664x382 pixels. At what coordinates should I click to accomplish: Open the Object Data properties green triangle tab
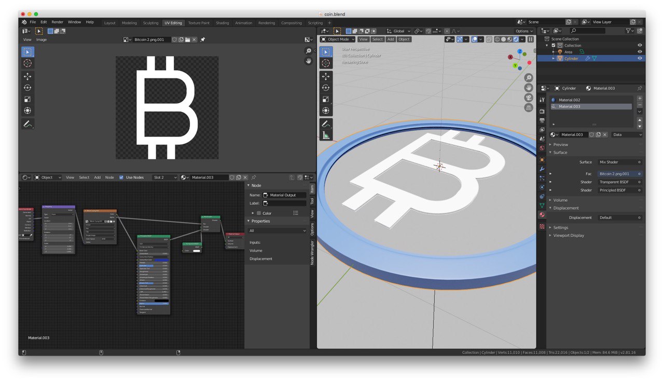coord(542,206)
